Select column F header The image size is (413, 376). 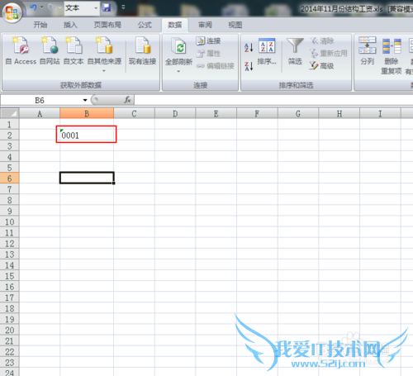pyautogui.click(x=257, y=113)
